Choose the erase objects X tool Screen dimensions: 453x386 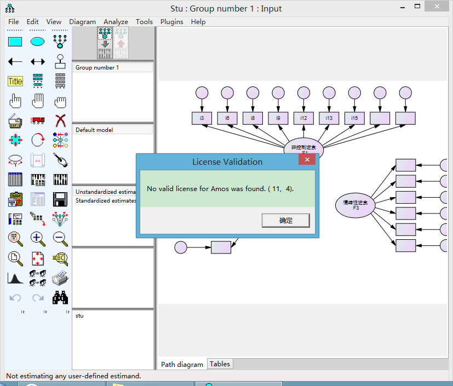coord(60,120)
